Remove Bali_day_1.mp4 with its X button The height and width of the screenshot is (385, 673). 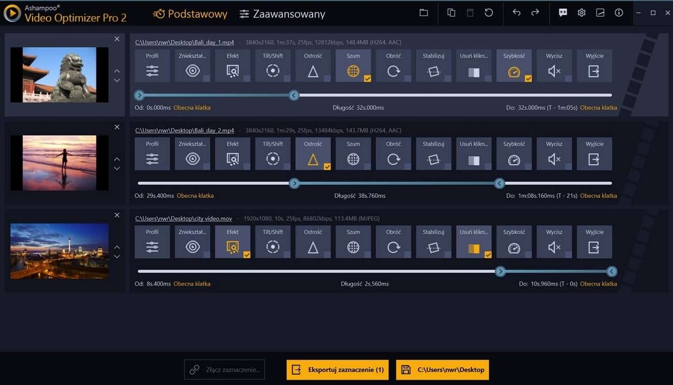click(x=117, y=39)
